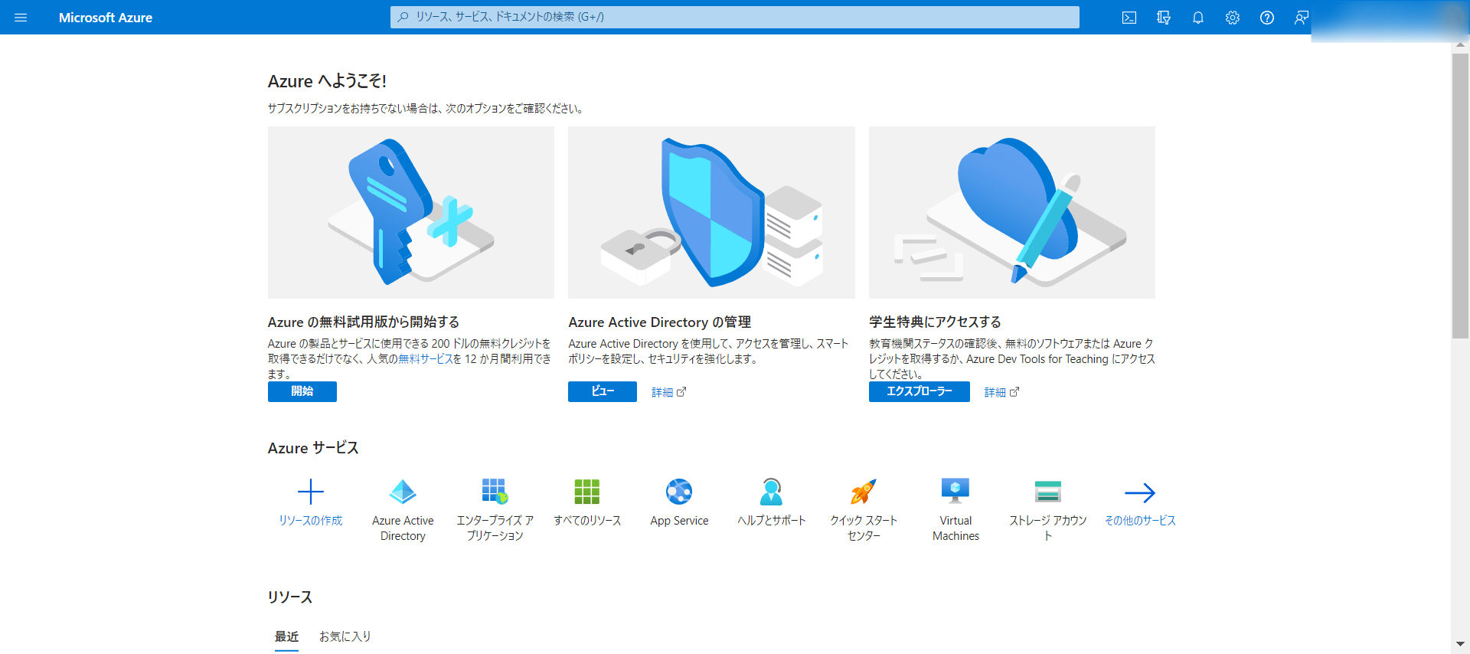Click the cloud and pencil student illustration
Image resolution: width=1470 pixels, height=654 pixels.
(x=1012, y=212)
